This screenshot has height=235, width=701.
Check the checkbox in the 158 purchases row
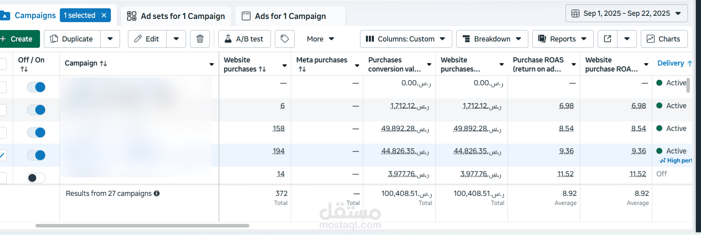click(x=2, y=132)
